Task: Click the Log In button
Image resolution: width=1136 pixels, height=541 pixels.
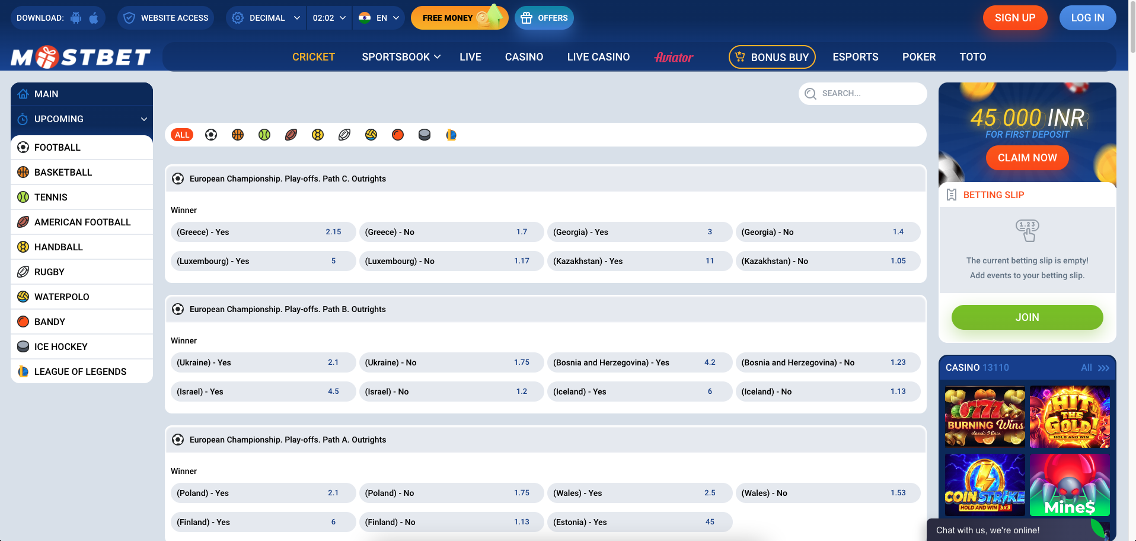Action: (1087, 18)
